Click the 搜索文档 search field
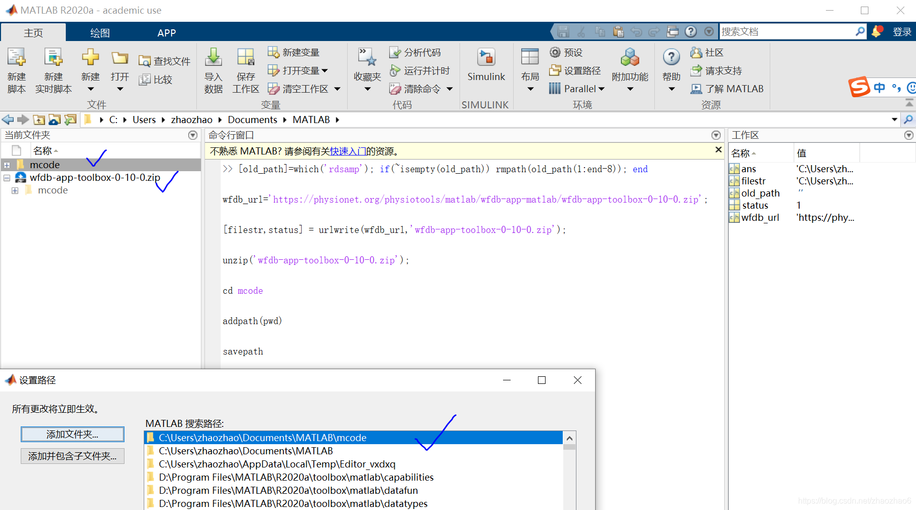The image size is (916, 510). click(x=787, y=31)
